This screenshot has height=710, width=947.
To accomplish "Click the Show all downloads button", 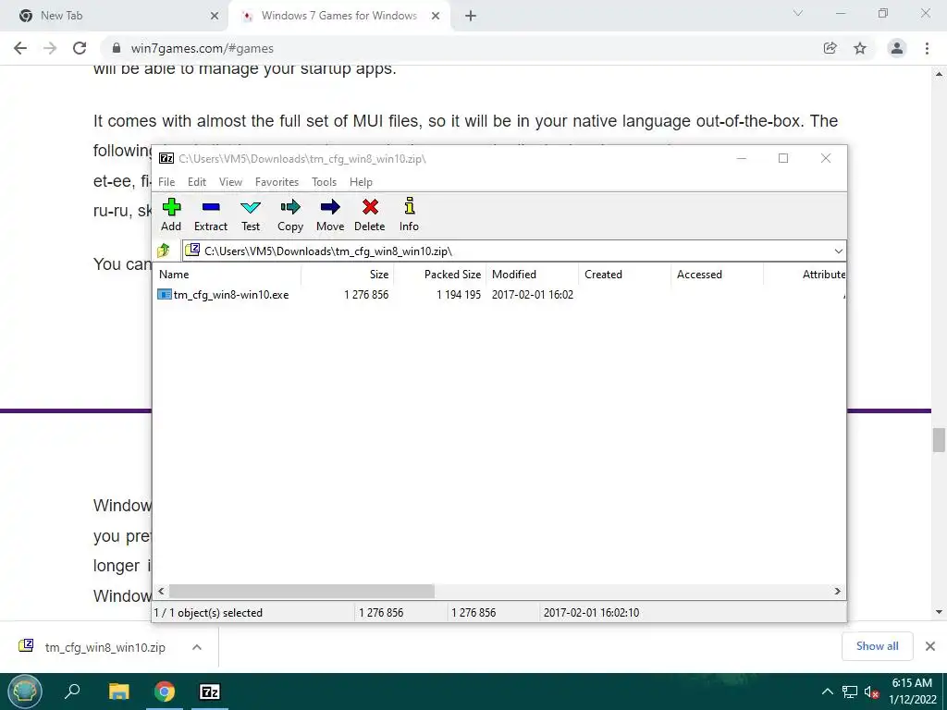I will tap(877, 646).
